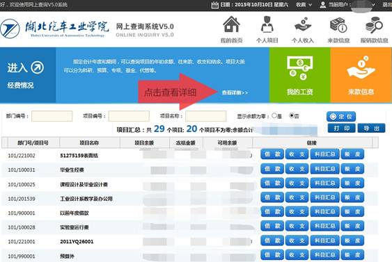This screenshot has height=262, width=392.
Task: Click the hand-coin icon on orange 来款信息 tile
Action: [361, 67]
